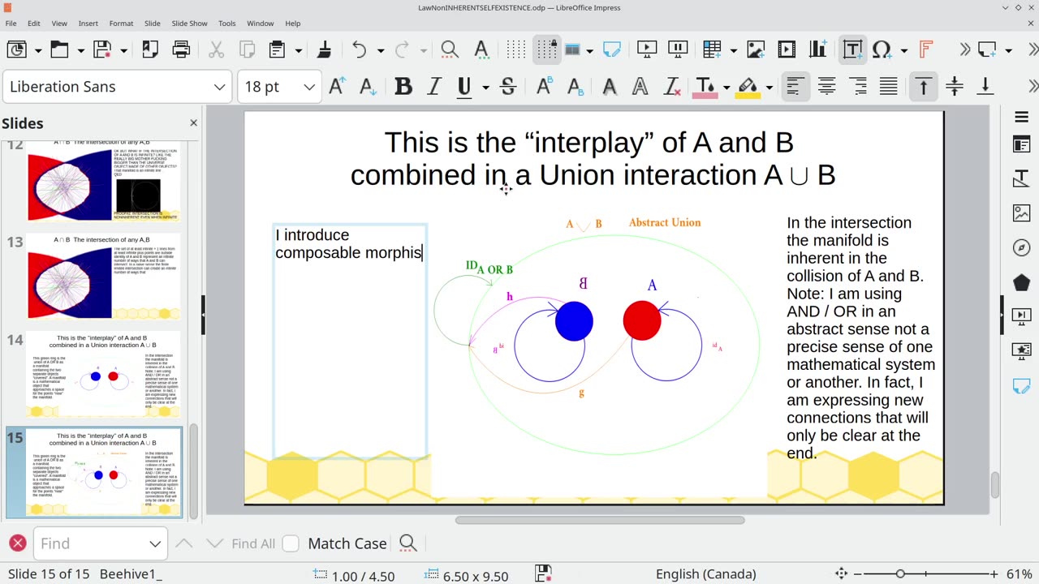Screen dimensions: 1039x584
Task: Apply the yellow highlighting color
Action: click(x=748, y=86)
